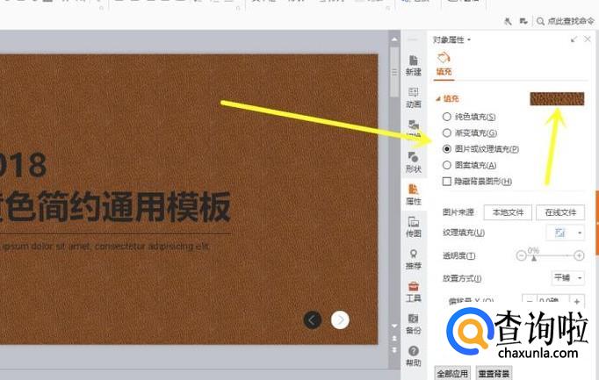Screen dimensions: 599x380
Task: Open the 动画 animation panel icon
Action: tap(413, 97)
